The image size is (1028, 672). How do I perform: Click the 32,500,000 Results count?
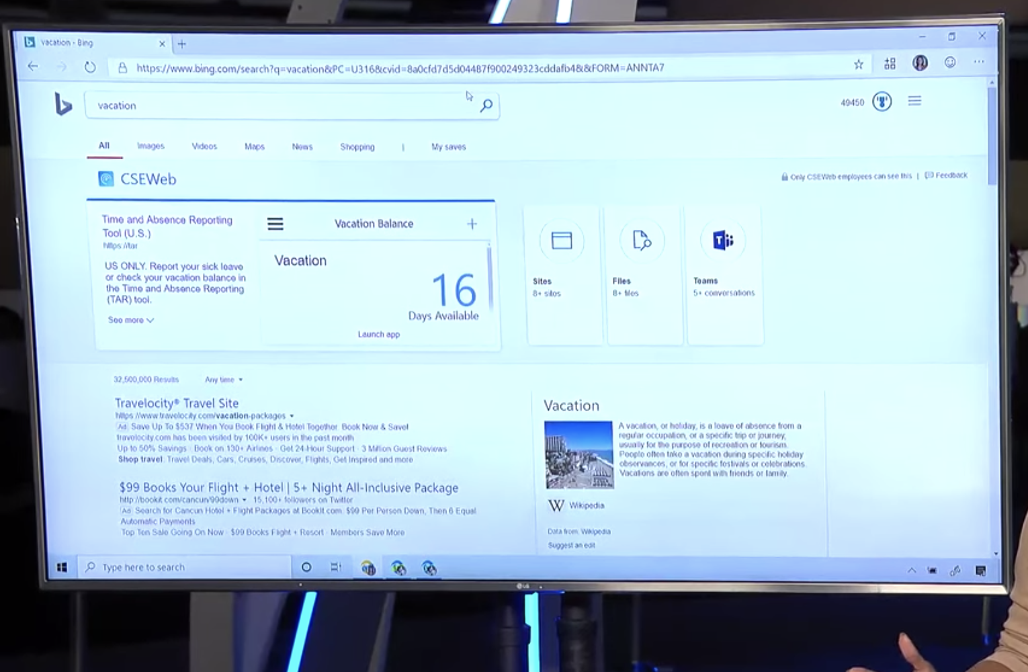click(x=146, y=379)
